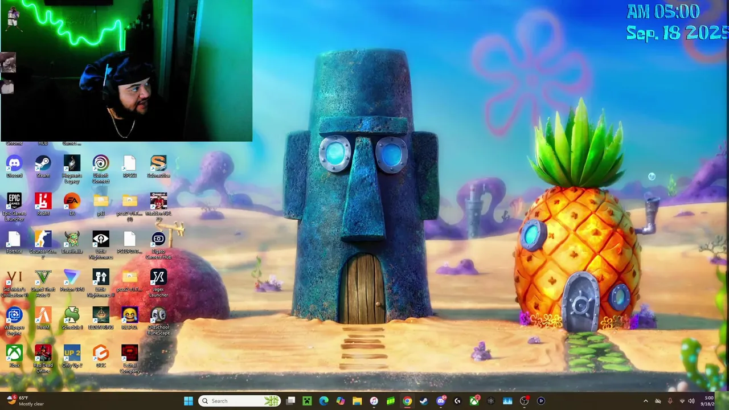
Task: Open the weather widget showing 65°F
Action: [x=24, y=401]
